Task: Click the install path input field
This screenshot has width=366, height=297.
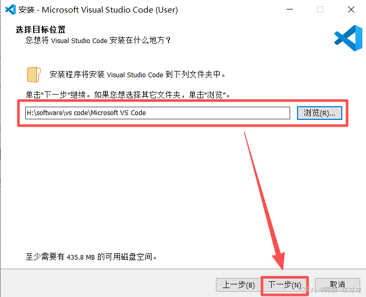Action: click(157, 113)
